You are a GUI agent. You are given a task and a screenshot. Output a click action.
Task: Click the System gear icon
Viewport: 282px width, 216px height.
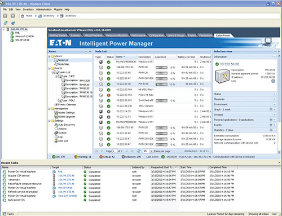click(x=56, y=133)
